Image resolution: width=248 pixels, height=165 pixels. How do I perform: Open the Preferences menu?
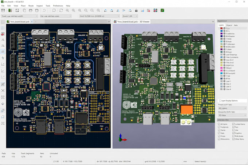(x=58, y=6)
